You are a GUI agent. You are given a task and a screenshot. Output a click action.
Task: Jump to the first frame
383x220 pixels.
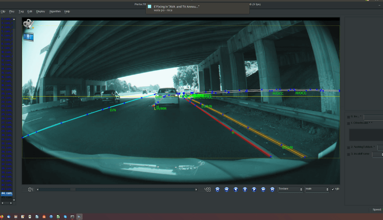(x=217, y=189)
